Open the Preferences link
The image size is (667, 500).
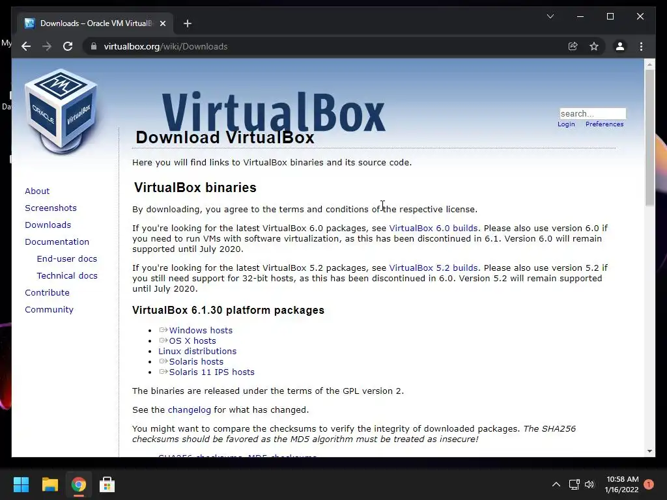click(x=604, y=124)
